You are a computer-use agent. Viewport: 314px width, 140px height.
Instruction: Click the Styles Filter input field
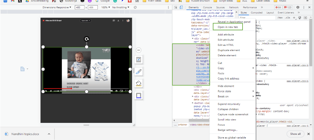[x=257, y=18]
